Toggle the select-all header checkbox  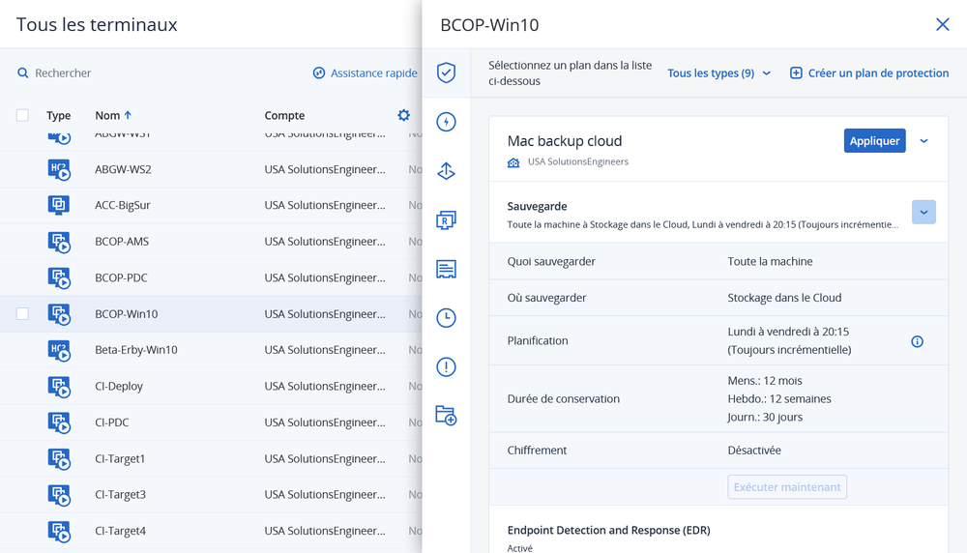[22, 115]
